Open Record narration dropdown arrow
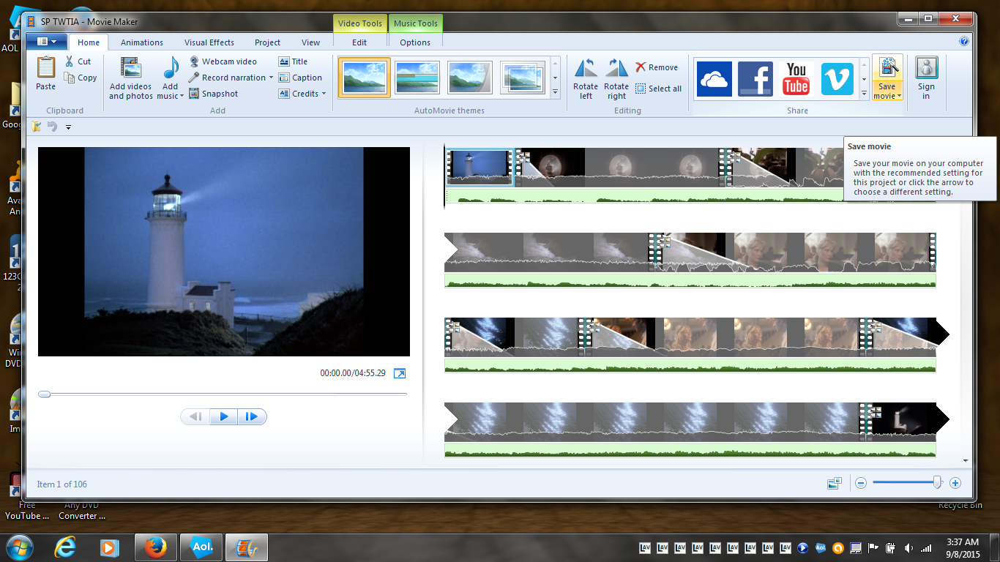 (x=271, y=78)
